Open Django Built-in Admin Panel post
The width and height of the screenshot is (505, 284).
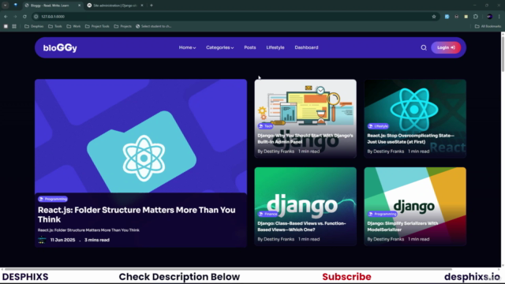305,139
